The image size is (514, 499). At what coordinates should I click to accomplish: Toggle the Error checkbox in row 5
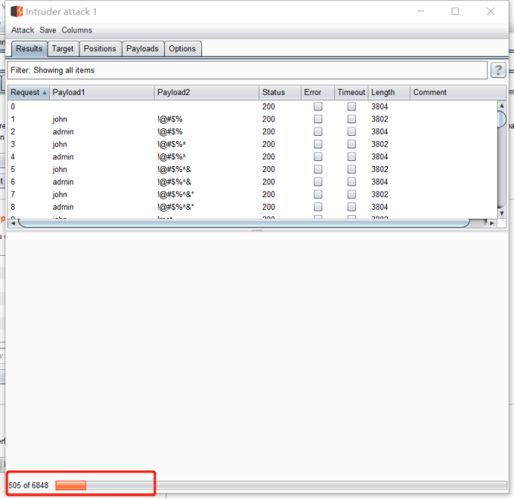[318, 169]
